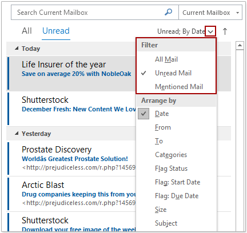The image size is (247, 233).
Task: Open the Arctic Blast message
Action: pyautogui.click(x=72, y=194)
